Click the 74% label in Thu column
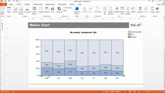The image size is (165, 93). (x=82, y=53)
